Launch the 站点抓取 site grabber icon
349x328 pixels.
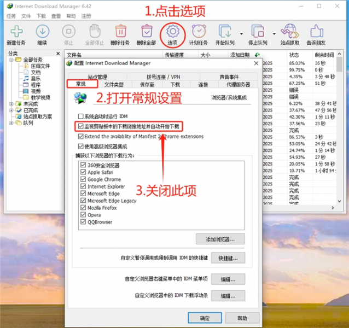click(x=290, y=31)
